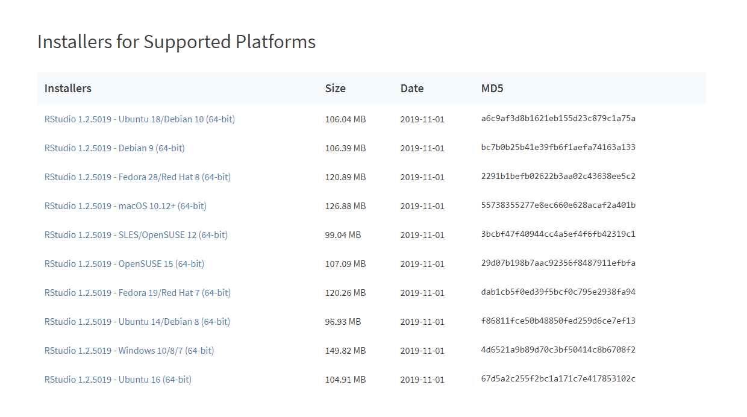Select the Date column header
The width and height of the screenshot is (747, 417).
(412, 88)
